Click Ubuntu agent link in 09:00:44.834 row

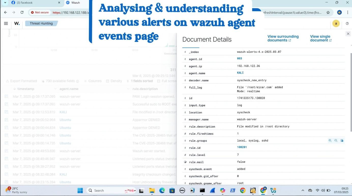pos(65,128)
